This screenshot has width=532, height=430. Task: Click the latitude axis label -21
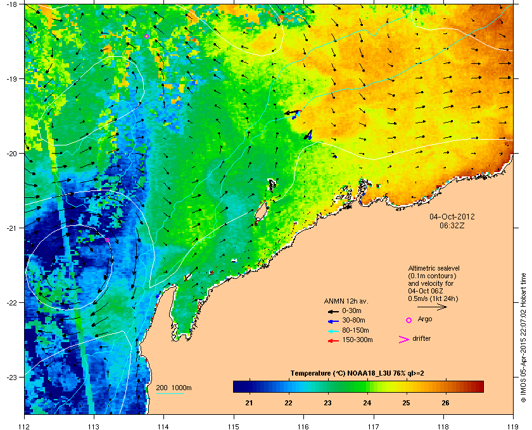pyautogui.click(x=13, y=228)
